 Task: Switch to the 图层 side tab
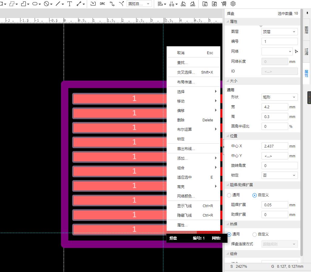pos(306,30)
